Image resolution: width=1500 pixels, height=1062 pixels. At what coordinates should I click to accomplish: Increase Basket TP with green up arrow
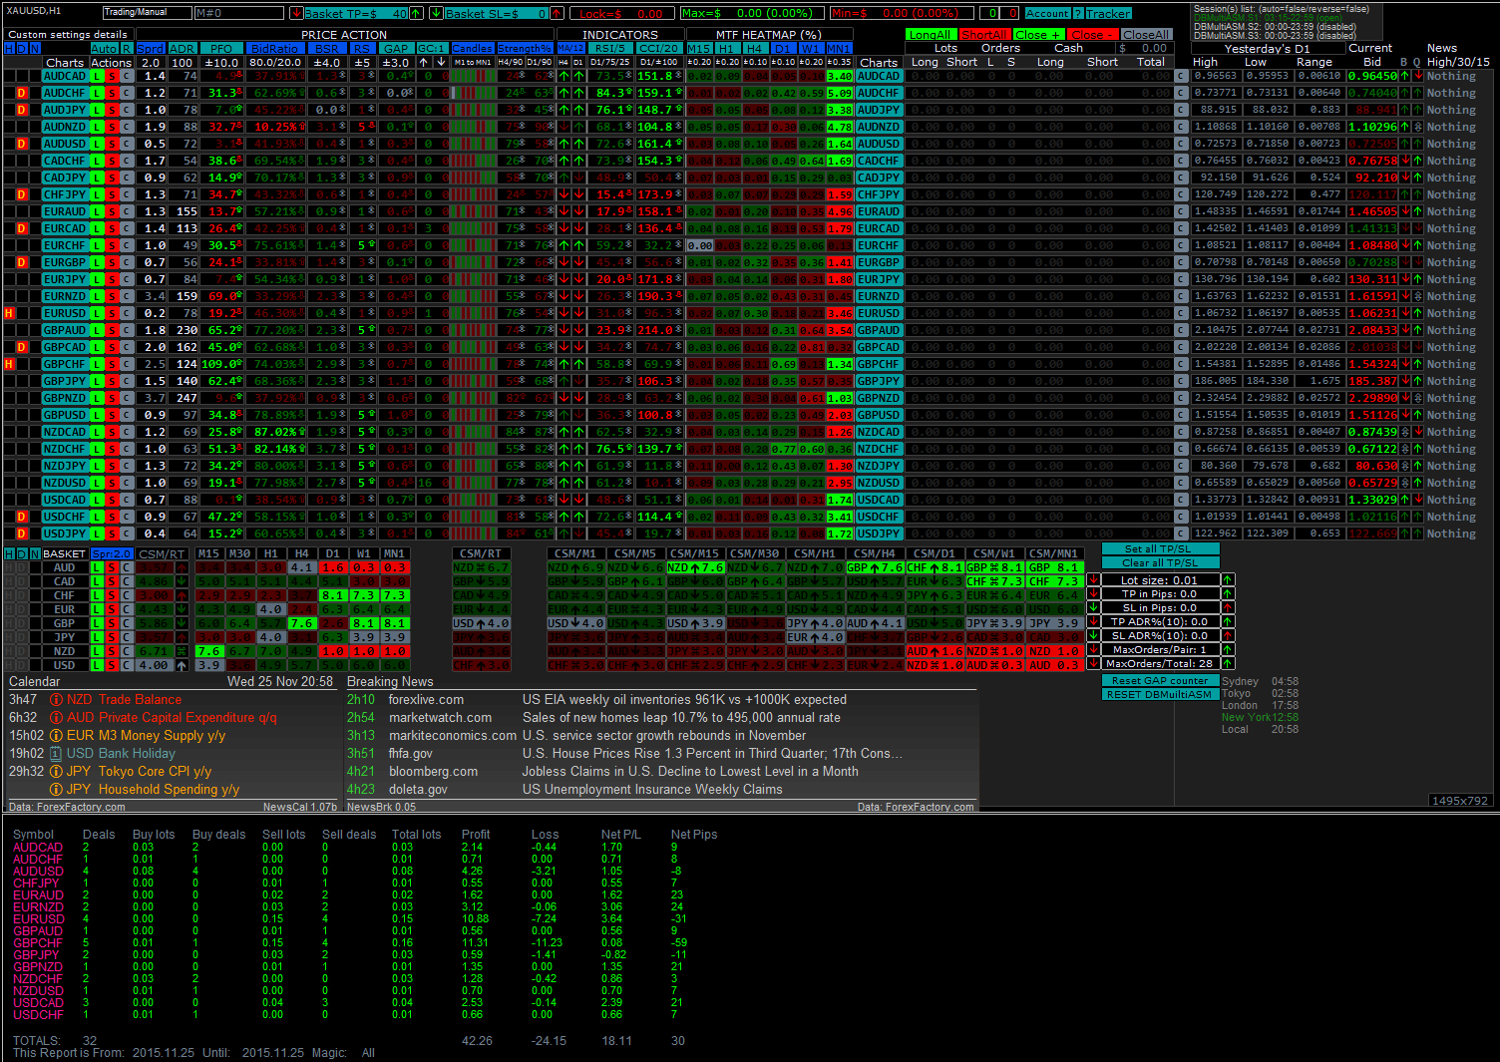point(415,13)
